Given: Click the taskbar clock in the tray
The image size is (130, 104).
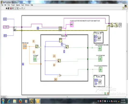Looking at the screenshot, I should click(123, 101).
